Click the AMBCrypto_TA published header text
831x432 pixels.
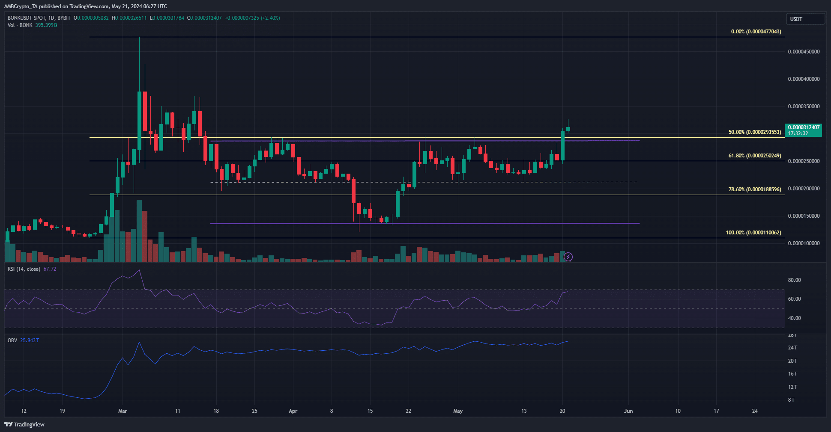86,6
